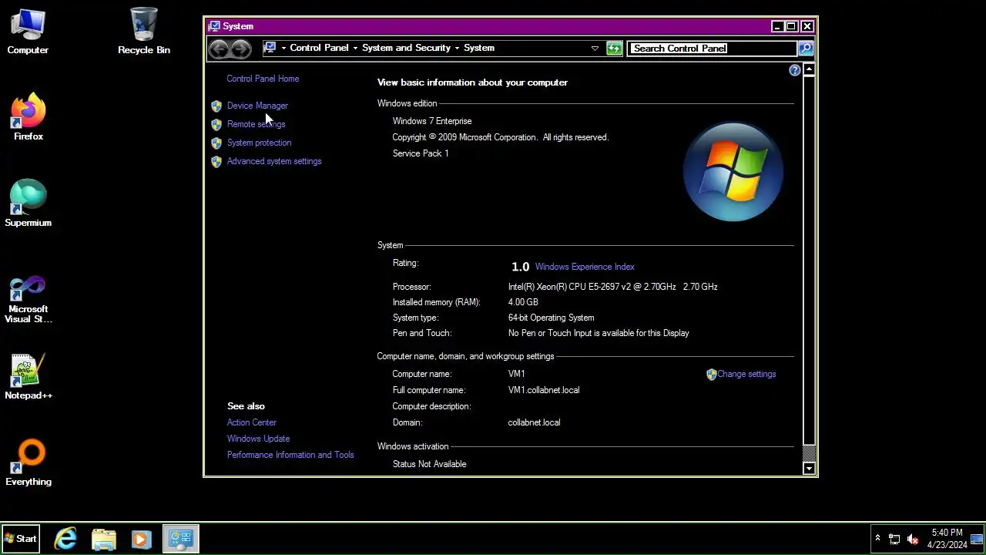This screenshot has height=555, width=986.
Task: Click the shield icon beside System protection
Action: click(x=216, y=143)
